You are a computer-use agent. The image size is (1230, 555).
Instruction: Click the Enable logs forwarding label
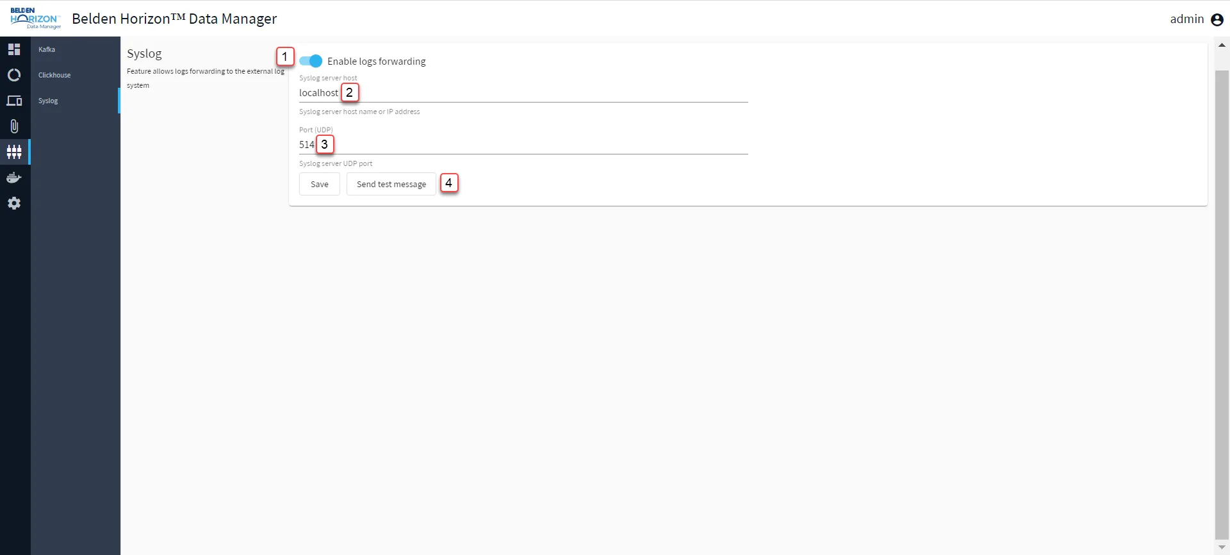coord(377,62)
